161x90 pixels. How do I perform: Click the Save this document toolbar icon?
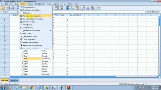click(8, 8)
